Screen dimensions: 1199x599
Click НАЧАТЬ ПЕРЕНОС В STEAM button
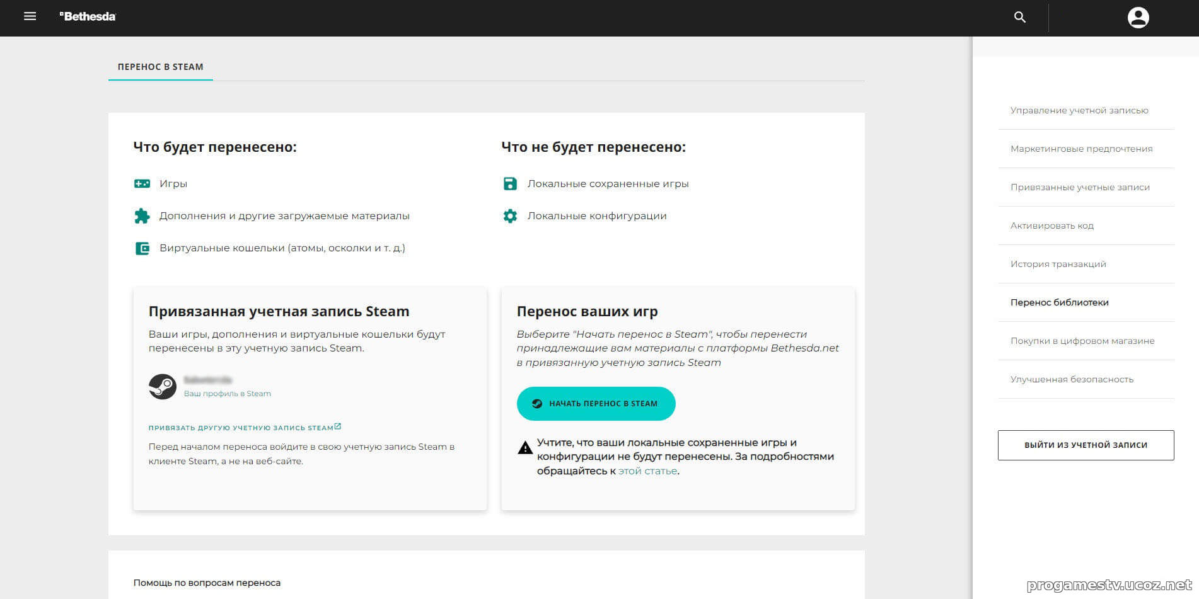tap(596, 404)
